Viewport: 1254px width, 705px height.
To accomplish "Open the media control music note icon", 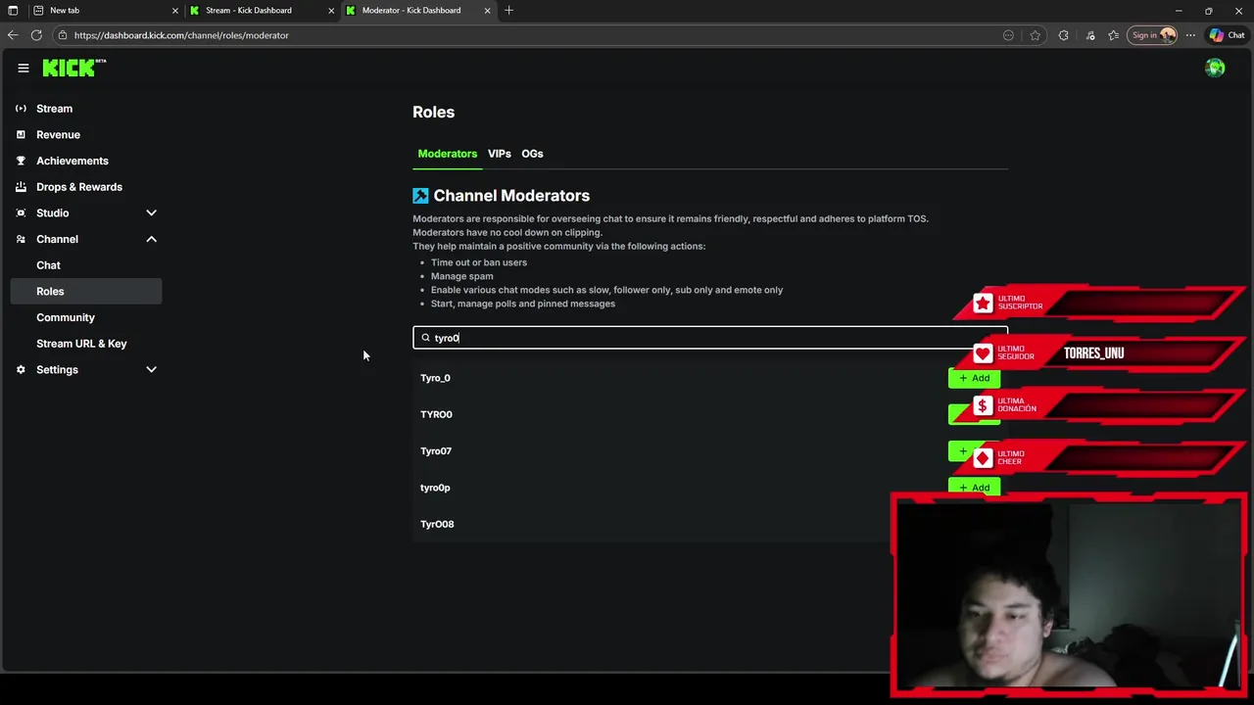I will tap(1090, 35).
